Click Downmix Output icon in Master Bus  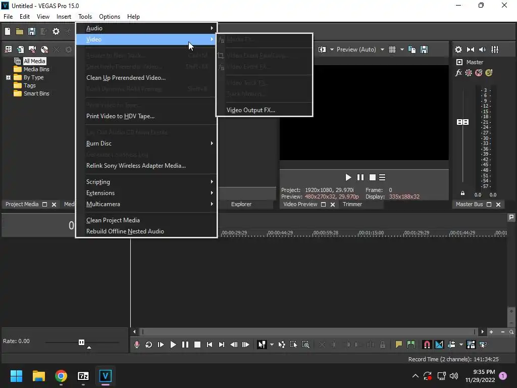click(x=471, y=50)
